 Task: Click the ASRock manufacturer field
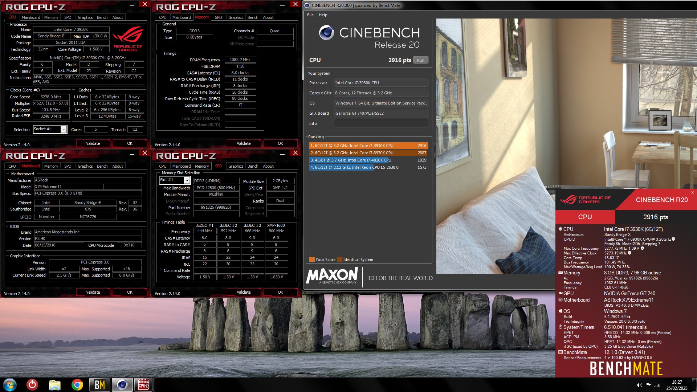88,180
